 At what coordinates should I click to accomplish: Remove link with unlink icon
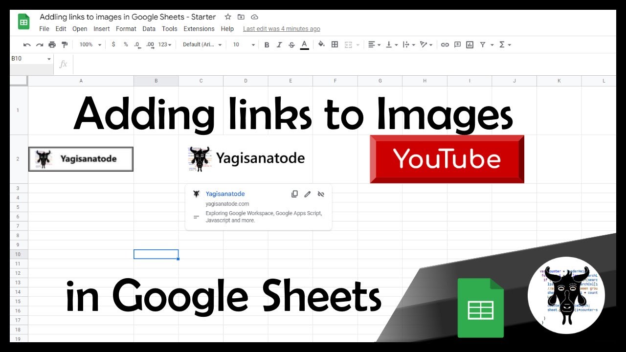pyautogui.click(x=321, y=194)
